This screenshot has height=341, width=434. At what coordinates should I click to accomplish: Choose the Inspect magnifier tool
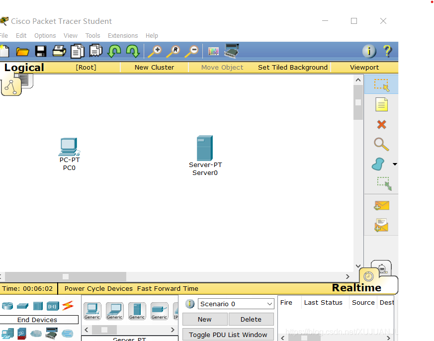(381, 144)
